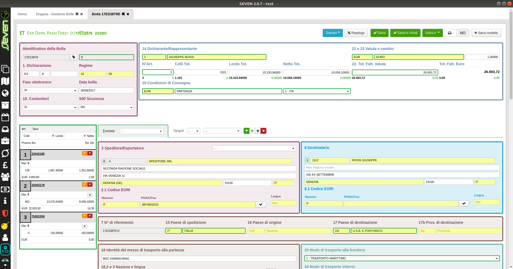
Task: Close the Bolla 17ES3879D tab
Action: [128, 14]
